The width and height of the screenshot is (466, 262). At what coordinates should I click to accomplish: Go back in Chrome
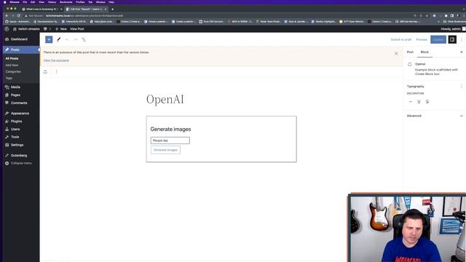click(7, 16)
